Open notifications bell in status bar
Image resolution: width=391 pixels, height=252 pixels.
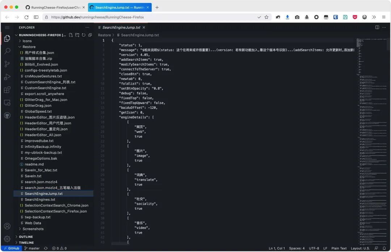[384, 248]
